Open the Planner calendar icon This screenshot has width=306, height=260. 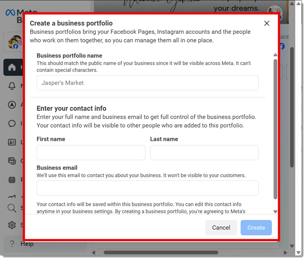pos(12,180)
